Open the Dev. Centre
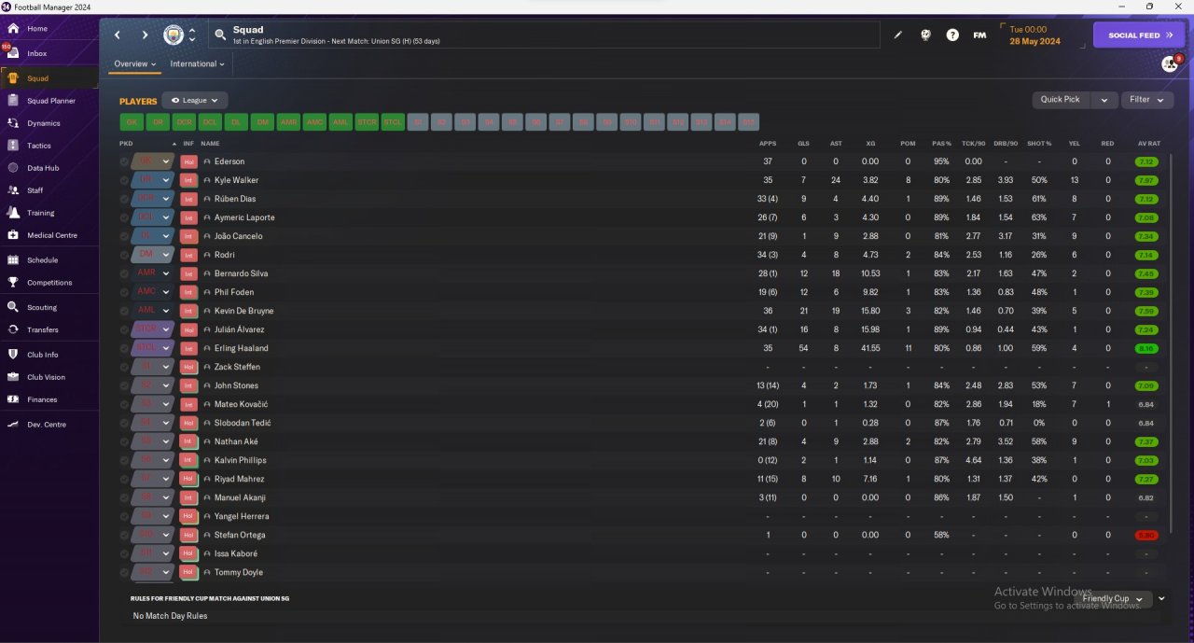 (47, 425)
